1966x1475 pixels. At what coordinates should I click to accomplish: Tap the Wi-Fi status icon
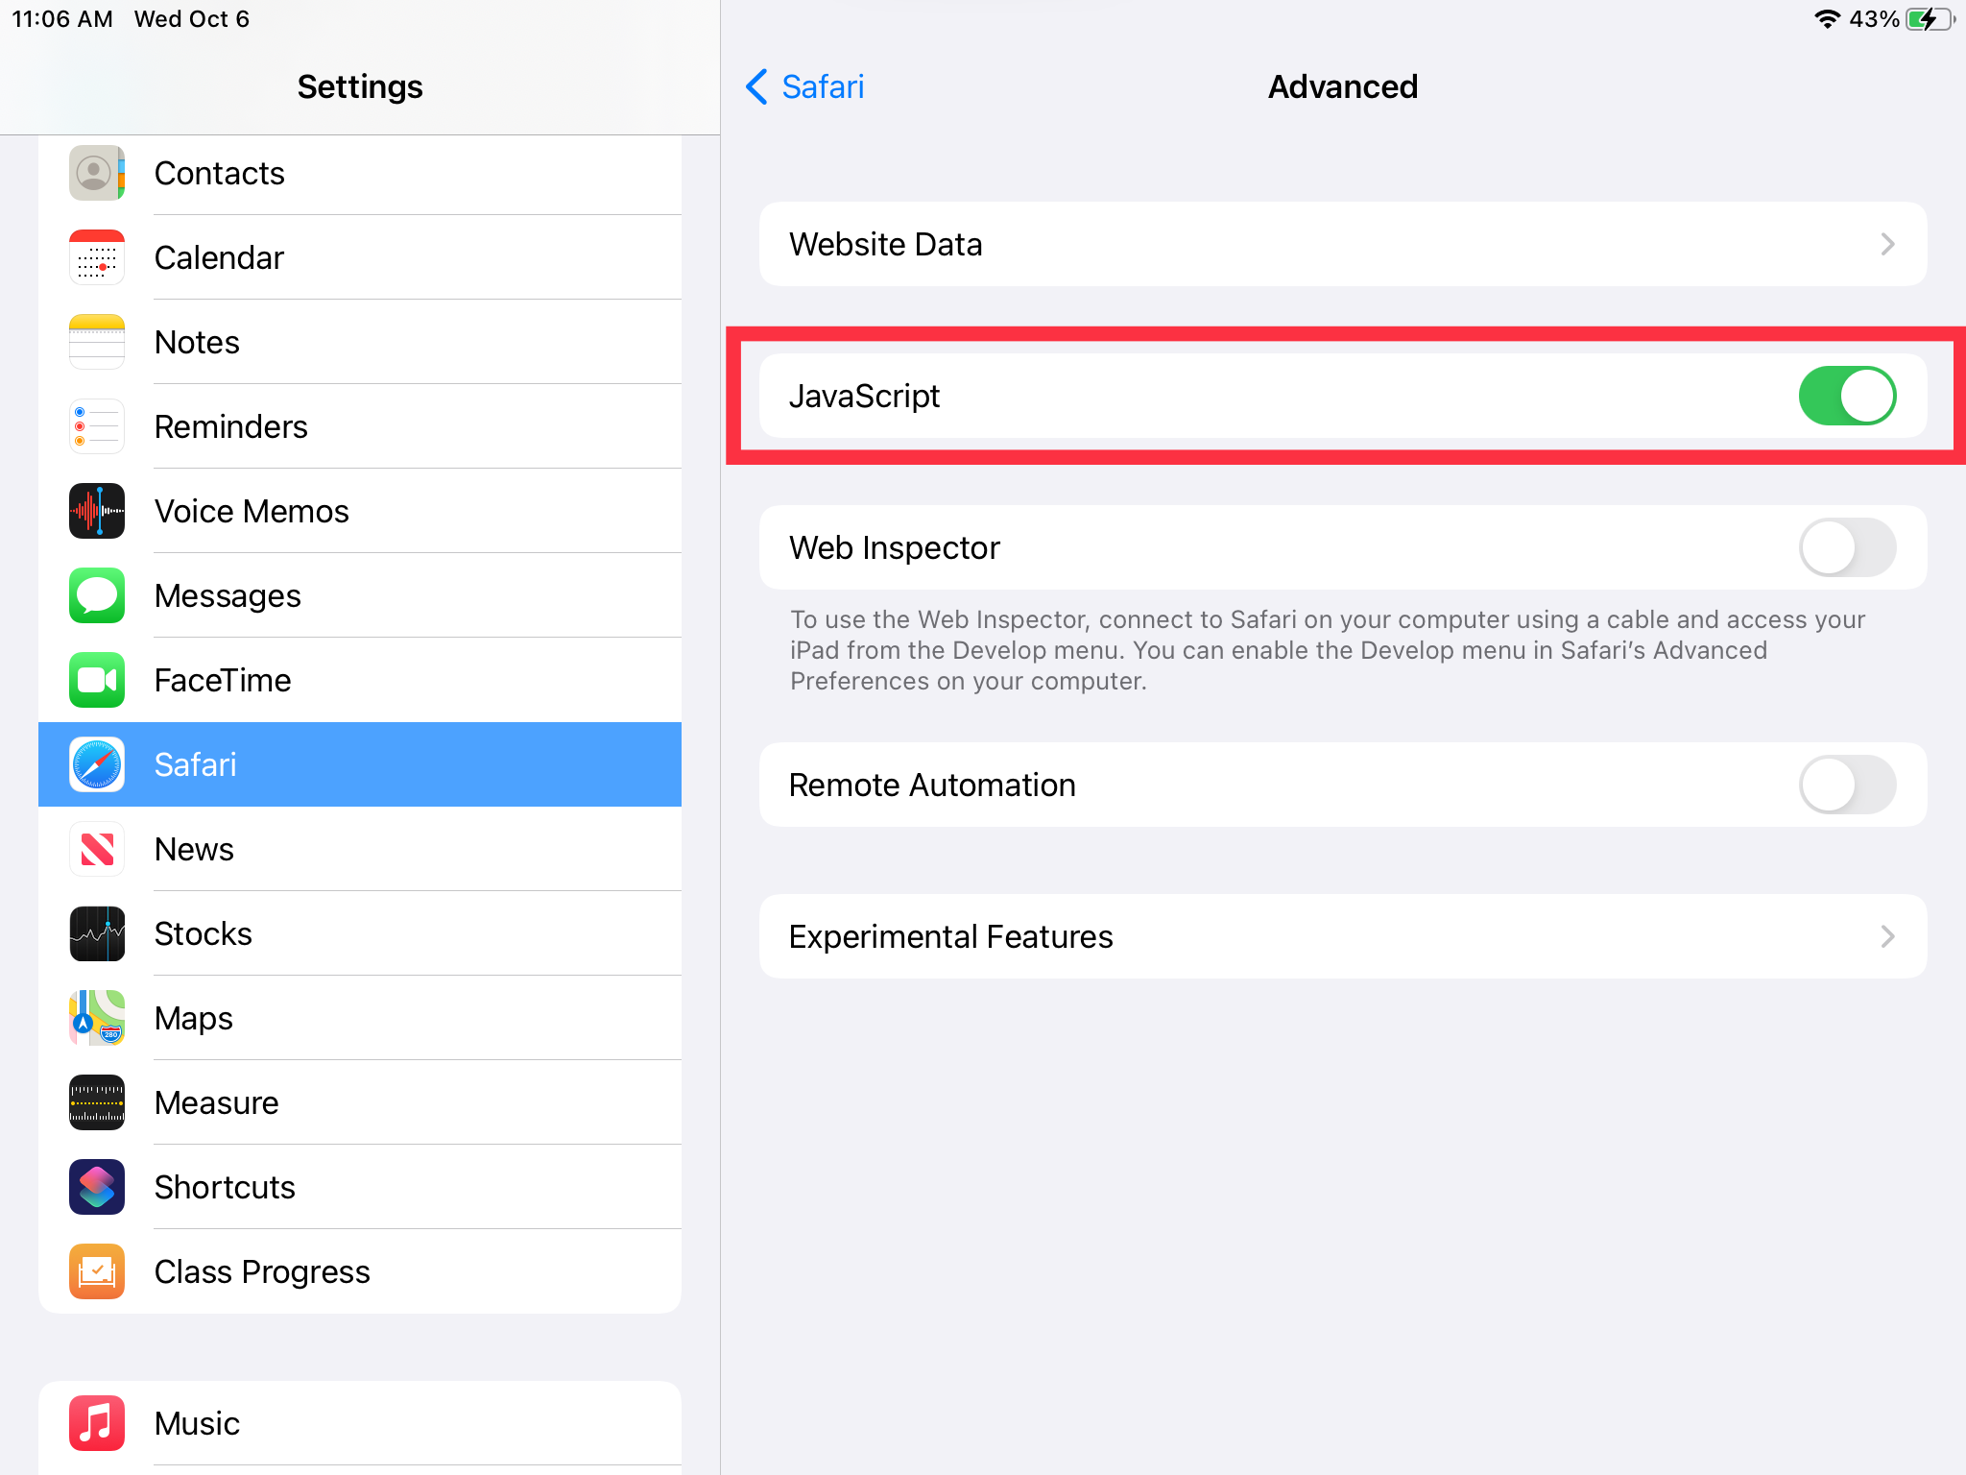[x=1827, y=19]
